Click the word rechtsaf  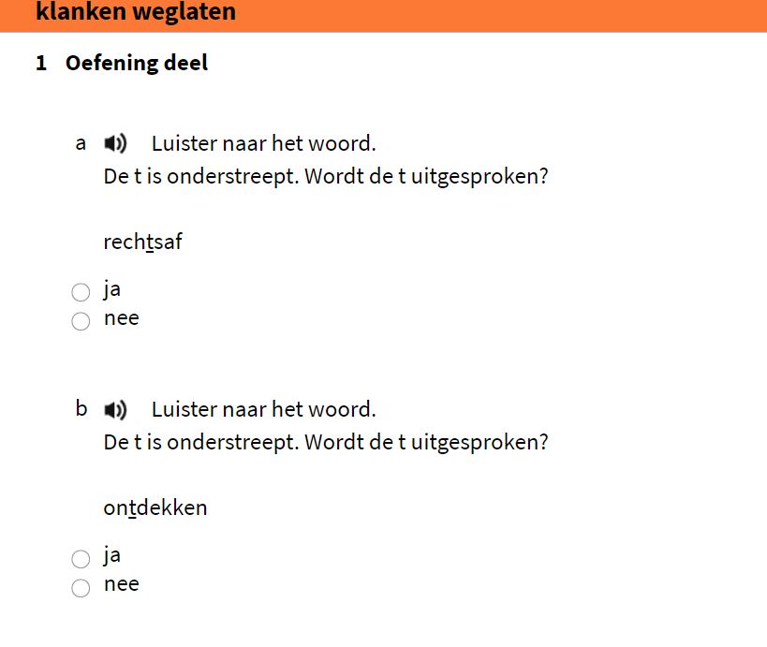pos(143,242)
